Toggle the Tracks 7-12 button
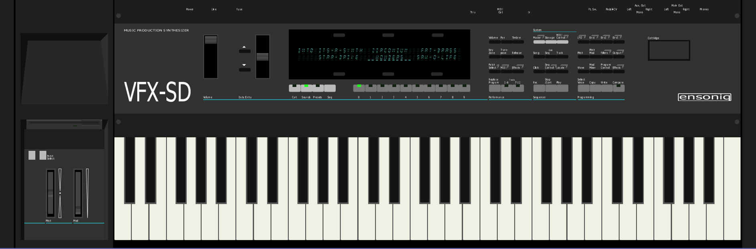The image size is (756, 249). coord(518,88)
